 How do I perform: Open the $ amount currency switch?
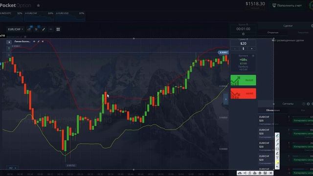click(x=243, y=49)
